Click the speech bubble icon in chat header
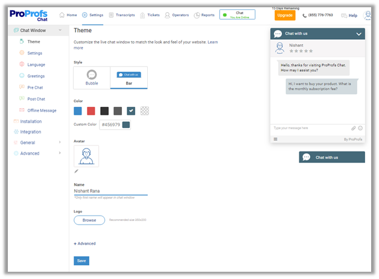Image resolution: width=379 pixels, height=279 pixels. pyautogui.click(x=278, y=34)
